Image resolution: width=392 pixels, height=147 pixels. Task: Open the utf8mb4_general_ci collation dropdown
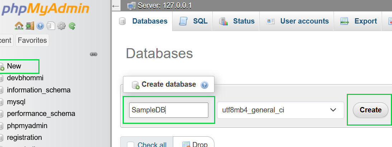click(280, 110)
